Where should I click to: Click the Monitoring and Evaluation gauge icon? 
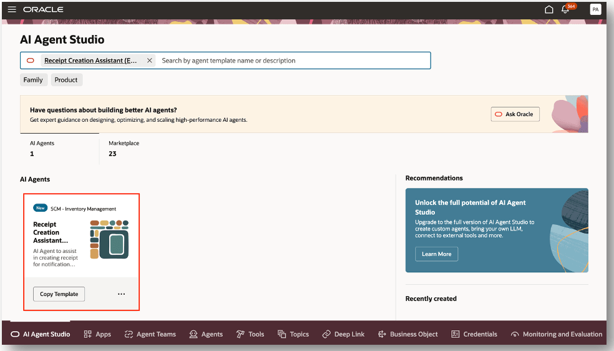point(515,335)
